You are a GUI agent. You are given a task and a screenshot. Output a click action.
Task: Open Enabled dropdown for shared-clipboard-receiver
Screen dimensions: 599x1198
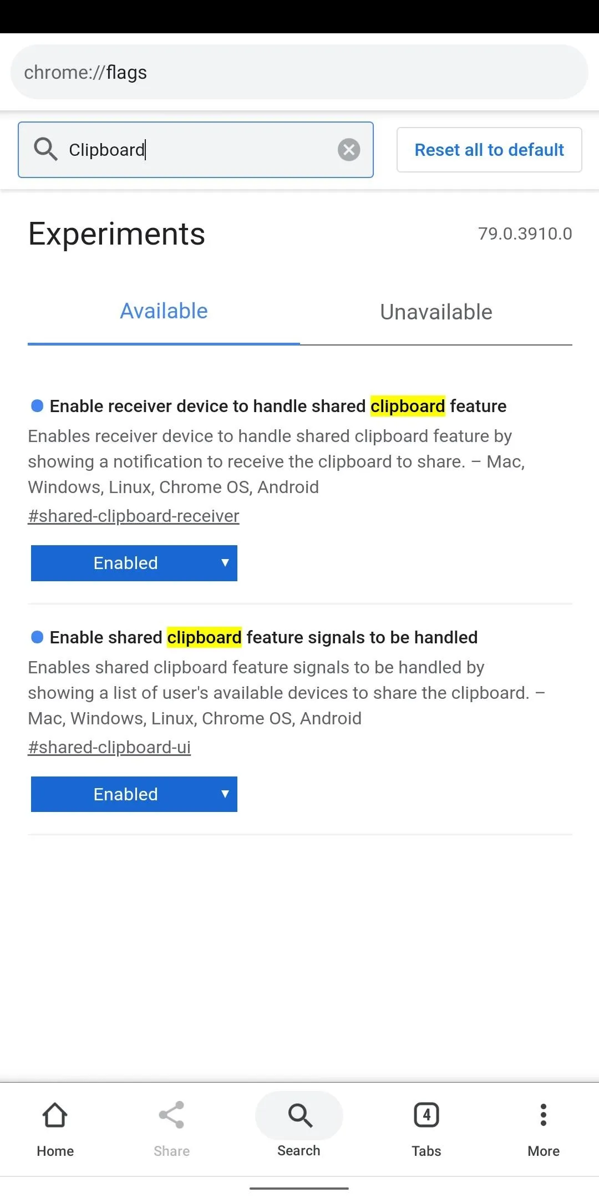click(134, 563)
